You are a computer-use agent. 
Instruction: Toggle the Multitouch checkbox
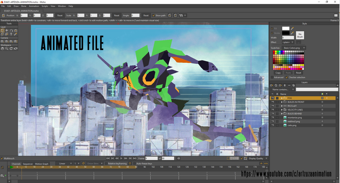pyautogui.click(x=2, y=158)
